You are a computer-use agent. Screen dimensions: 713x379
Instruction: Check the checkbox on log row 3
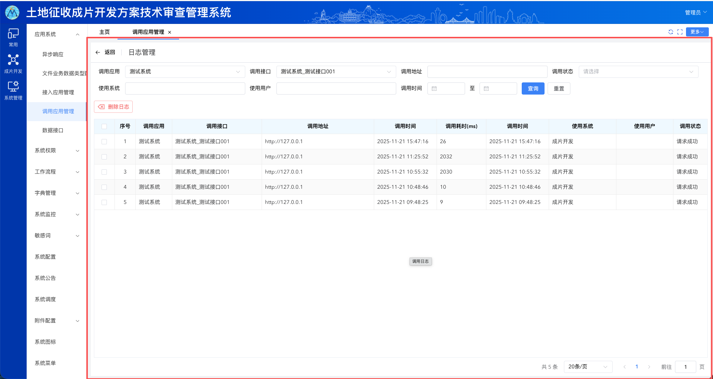click(x=104, y=172)
